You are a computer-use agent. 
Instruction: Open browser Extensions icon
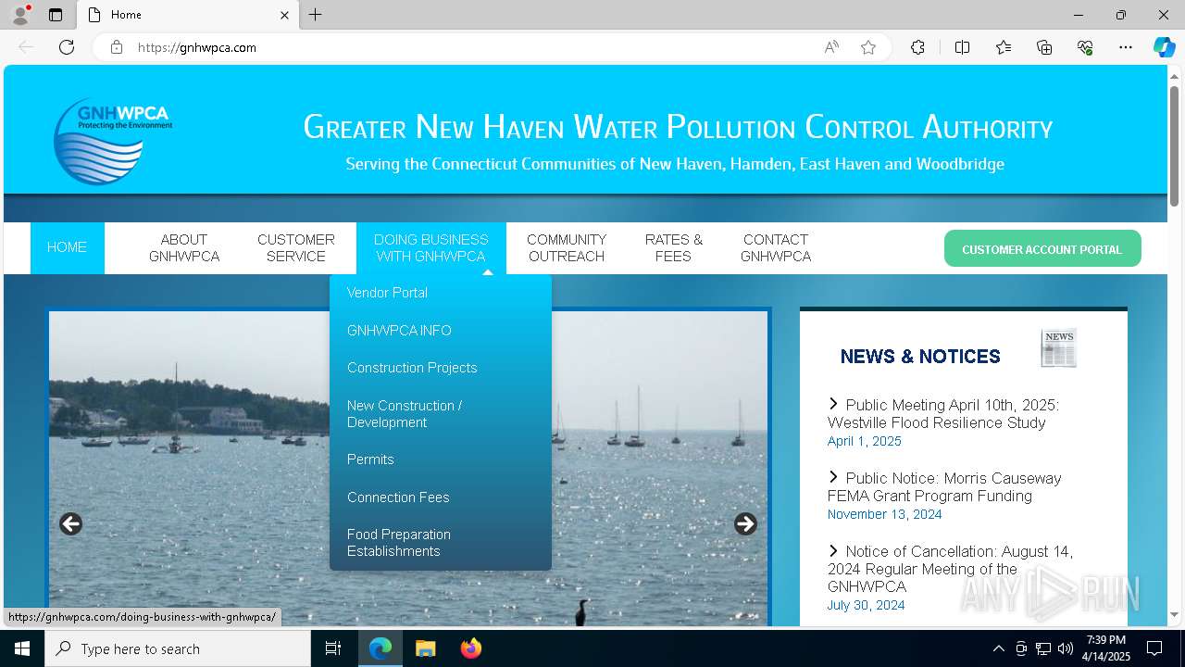click(x=917, y=47)
